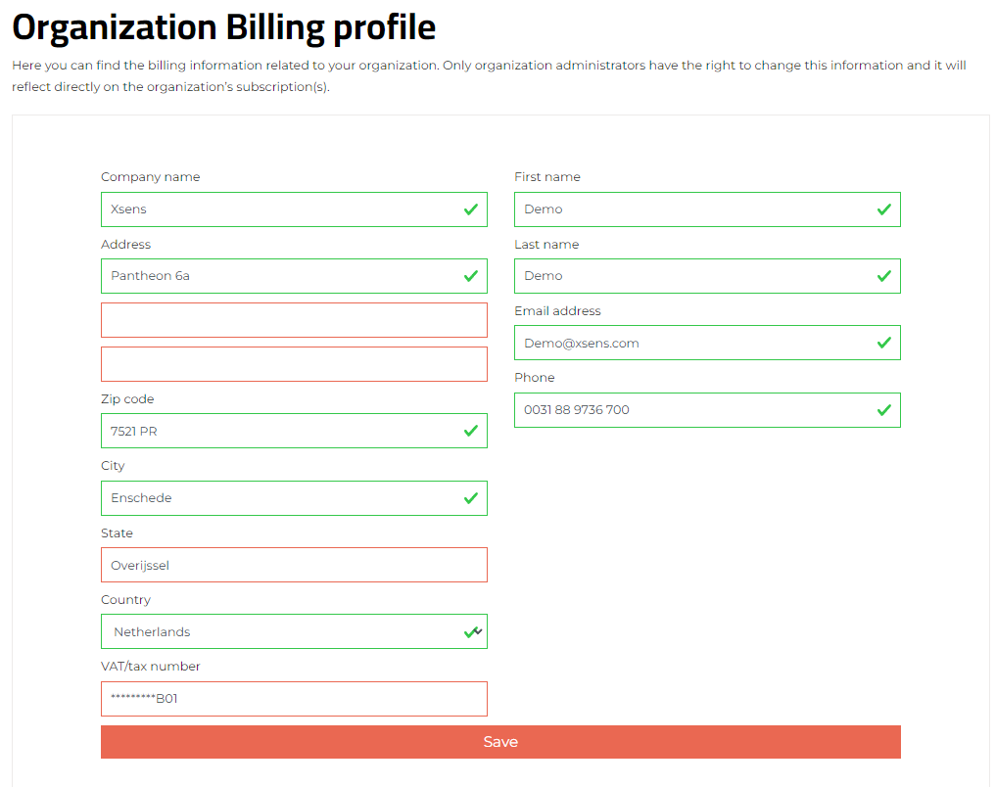
Task: Click the Phone field's green checkmark
Action: [x=884, y=409]
